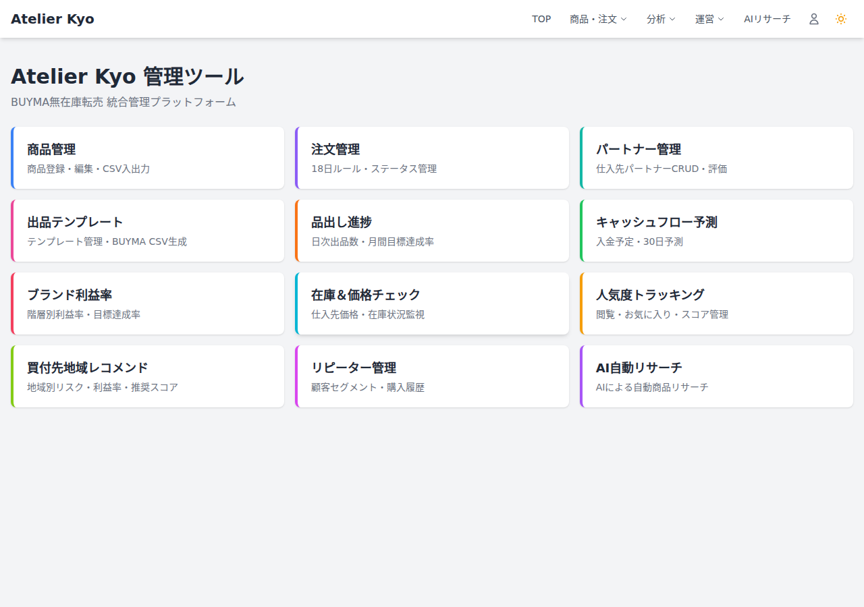The width and height of the screenshot is (864, 607).
Task: Expand the 運営 dropdown menu
Action: [709, 19]
